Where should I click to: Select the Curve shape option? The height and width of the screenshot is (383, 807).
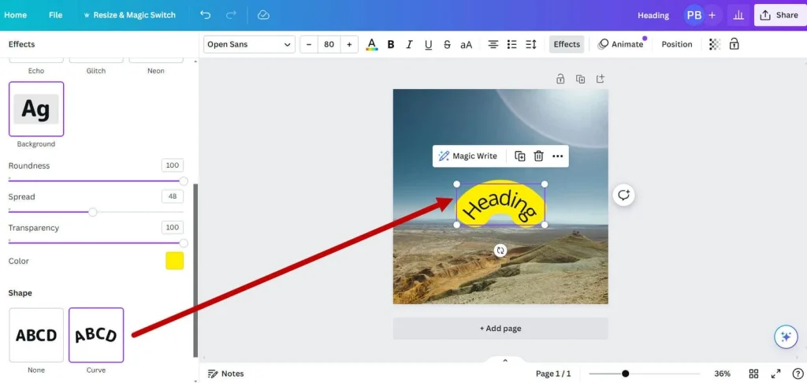[x=96, y=335]
